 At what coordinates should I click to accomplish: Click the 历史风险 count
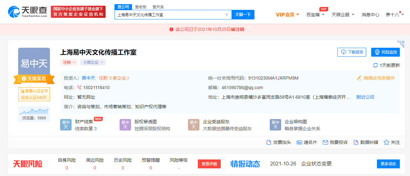coord(123,168)
